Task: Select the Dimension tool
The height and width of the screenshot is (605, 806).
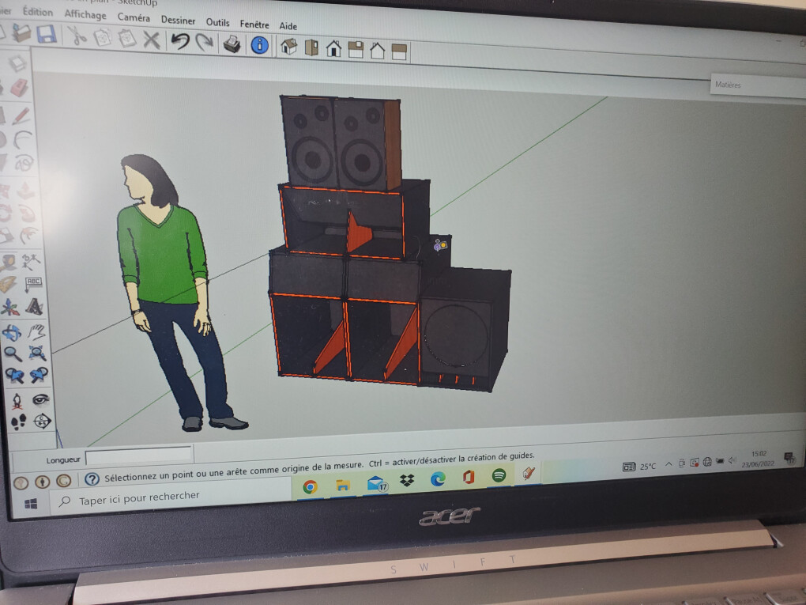Action: pos(31,262)
